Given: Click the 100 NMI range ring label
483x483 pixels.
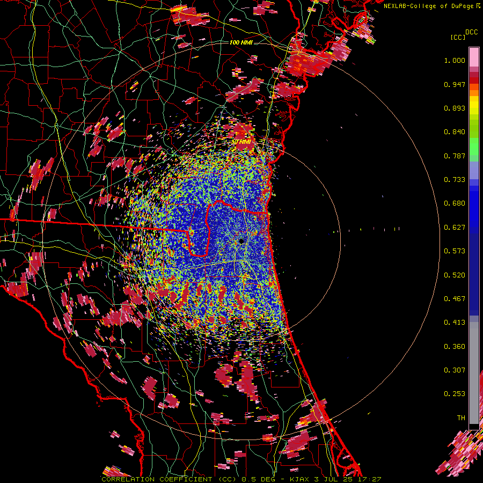Looking at the screenshot, I should [x=241, y=42].
